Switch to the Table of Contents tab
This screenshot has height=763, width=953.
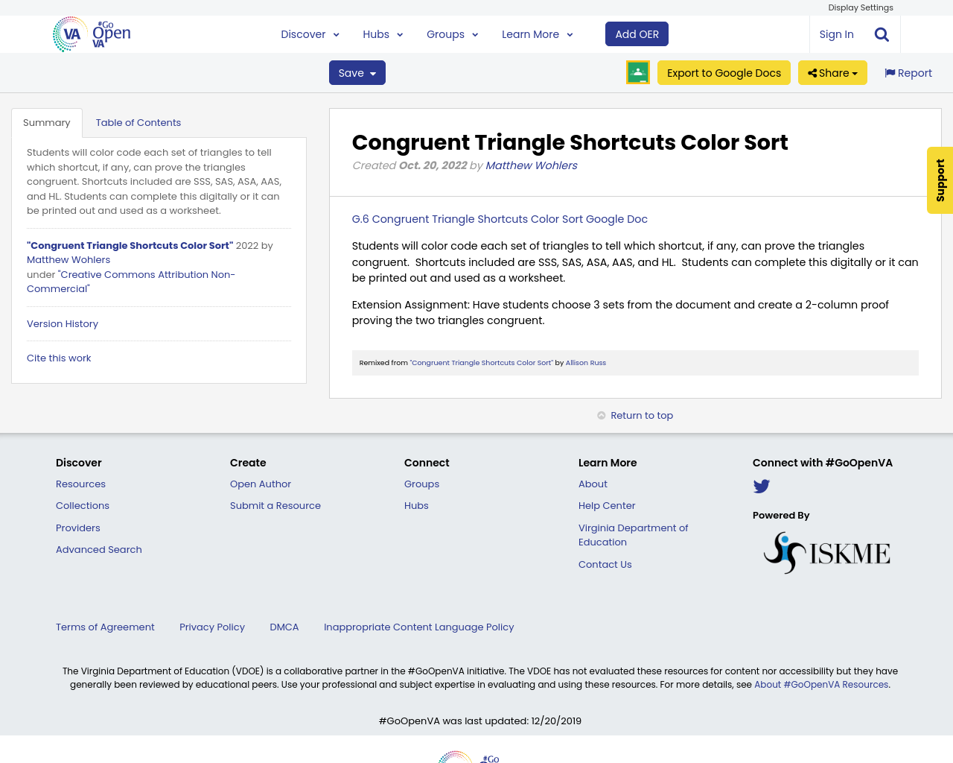click(x=138, y=121)
